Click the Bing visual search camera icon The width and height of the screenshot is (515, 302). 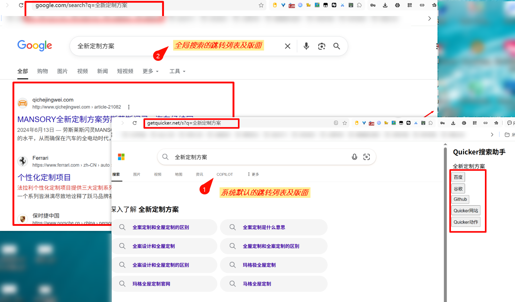366,157
